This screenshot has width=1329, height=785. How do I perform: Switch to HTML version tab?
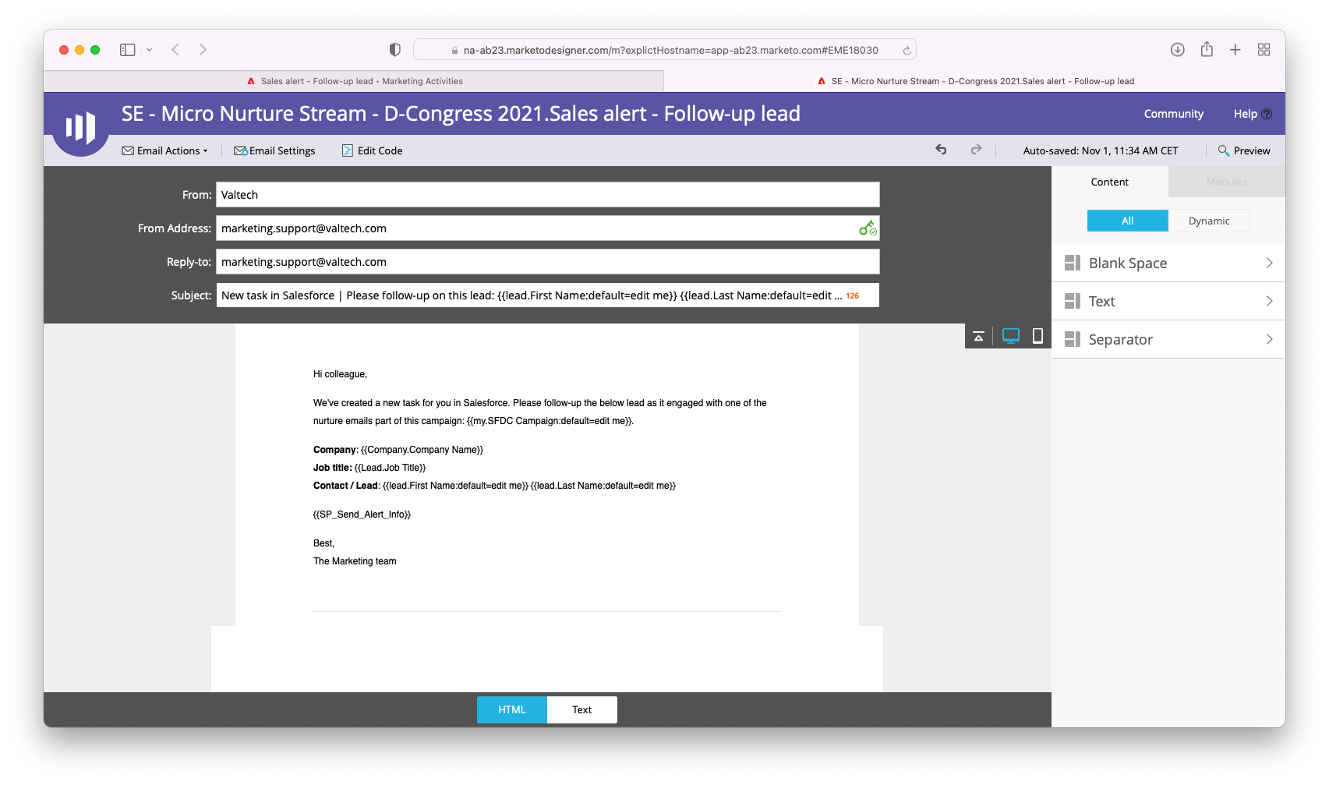click(x=512, y=709)
